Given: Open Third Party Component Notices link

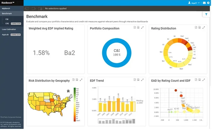Looking at the screenshot, I should point(11,117).
